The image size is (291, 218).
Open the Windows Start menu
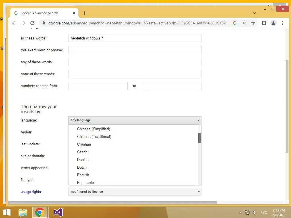point(7,212)
